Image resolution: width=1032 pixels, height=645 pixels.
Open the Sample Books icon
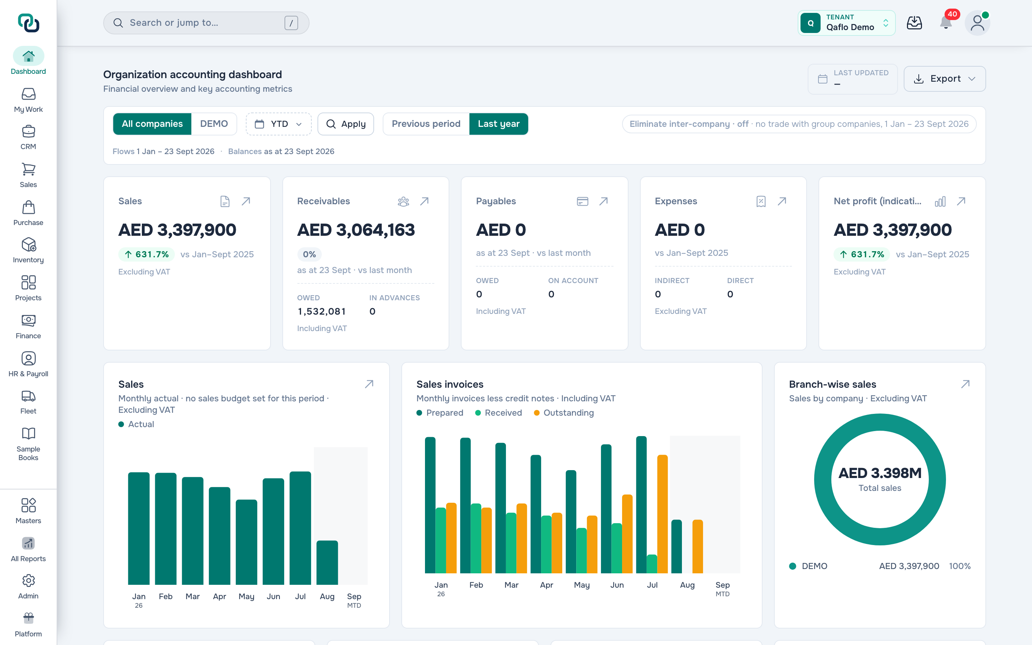point(28,434)
